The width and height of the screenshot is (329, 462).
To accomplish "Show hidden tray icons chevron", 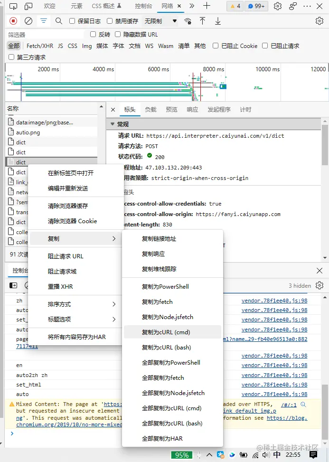I will tap(209, 455).
